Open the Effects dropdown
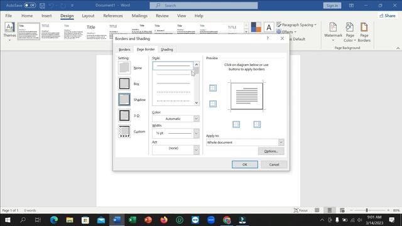Image resolution: width=402 pixels, height=226 pixels. [x=286, y=32]
